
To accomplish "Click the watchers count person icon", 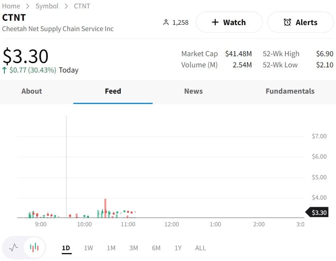I will [x=166, y=23].
